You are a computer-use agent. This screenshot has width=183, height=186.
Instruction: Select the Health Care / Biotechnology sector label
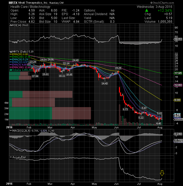pyautogui.click(x=30, y=7)
